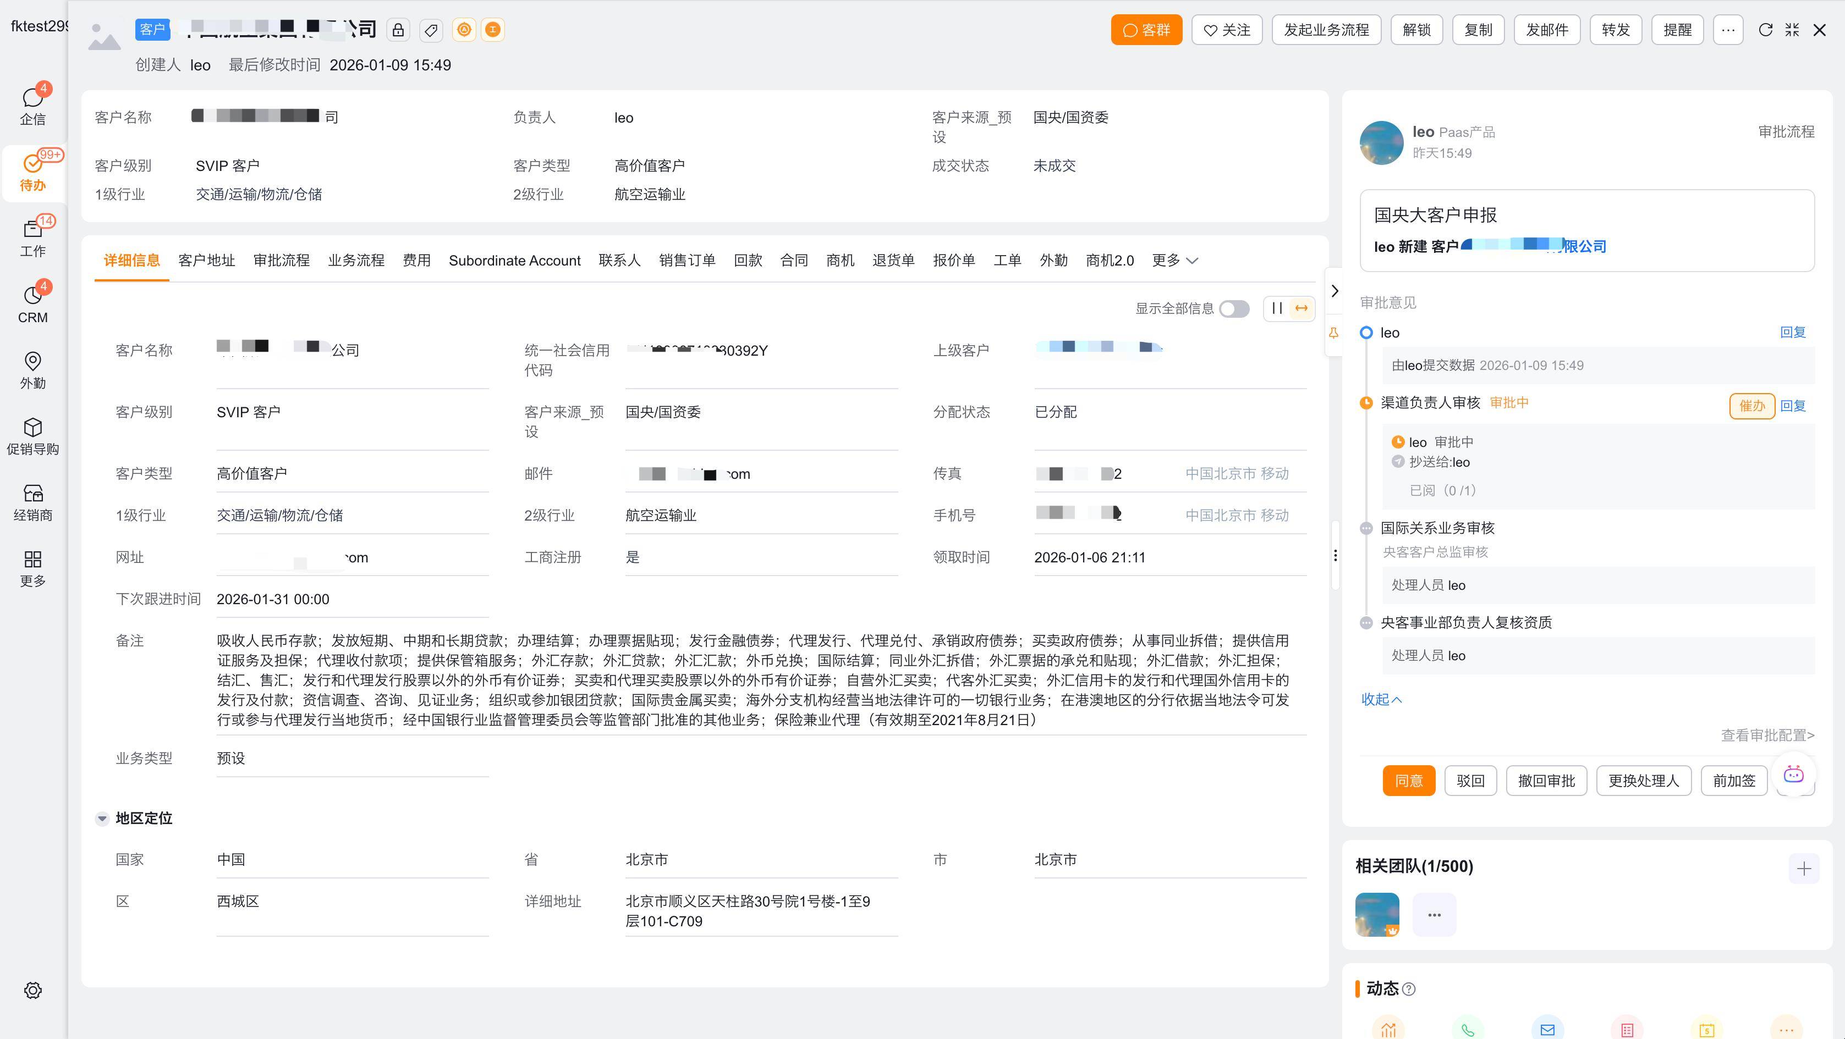
Task: Select the wide layout arrow toggle
Action: [x=1302, y=308]
